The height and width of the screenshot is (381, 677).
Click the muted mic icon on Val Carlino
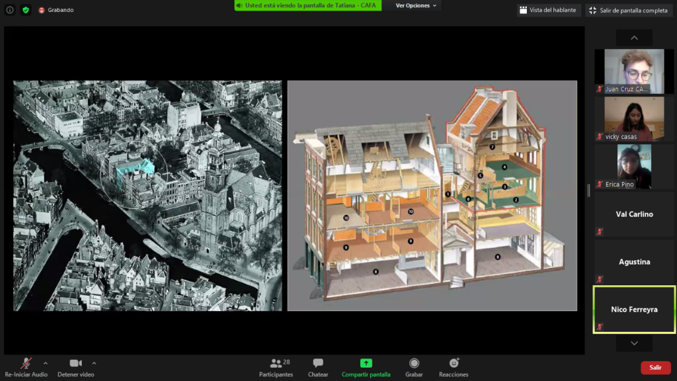[599, 232]
